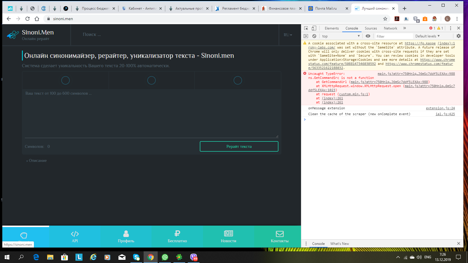Activate DevTools inspect element picker
468x263 pixels.
pos(306,28)
